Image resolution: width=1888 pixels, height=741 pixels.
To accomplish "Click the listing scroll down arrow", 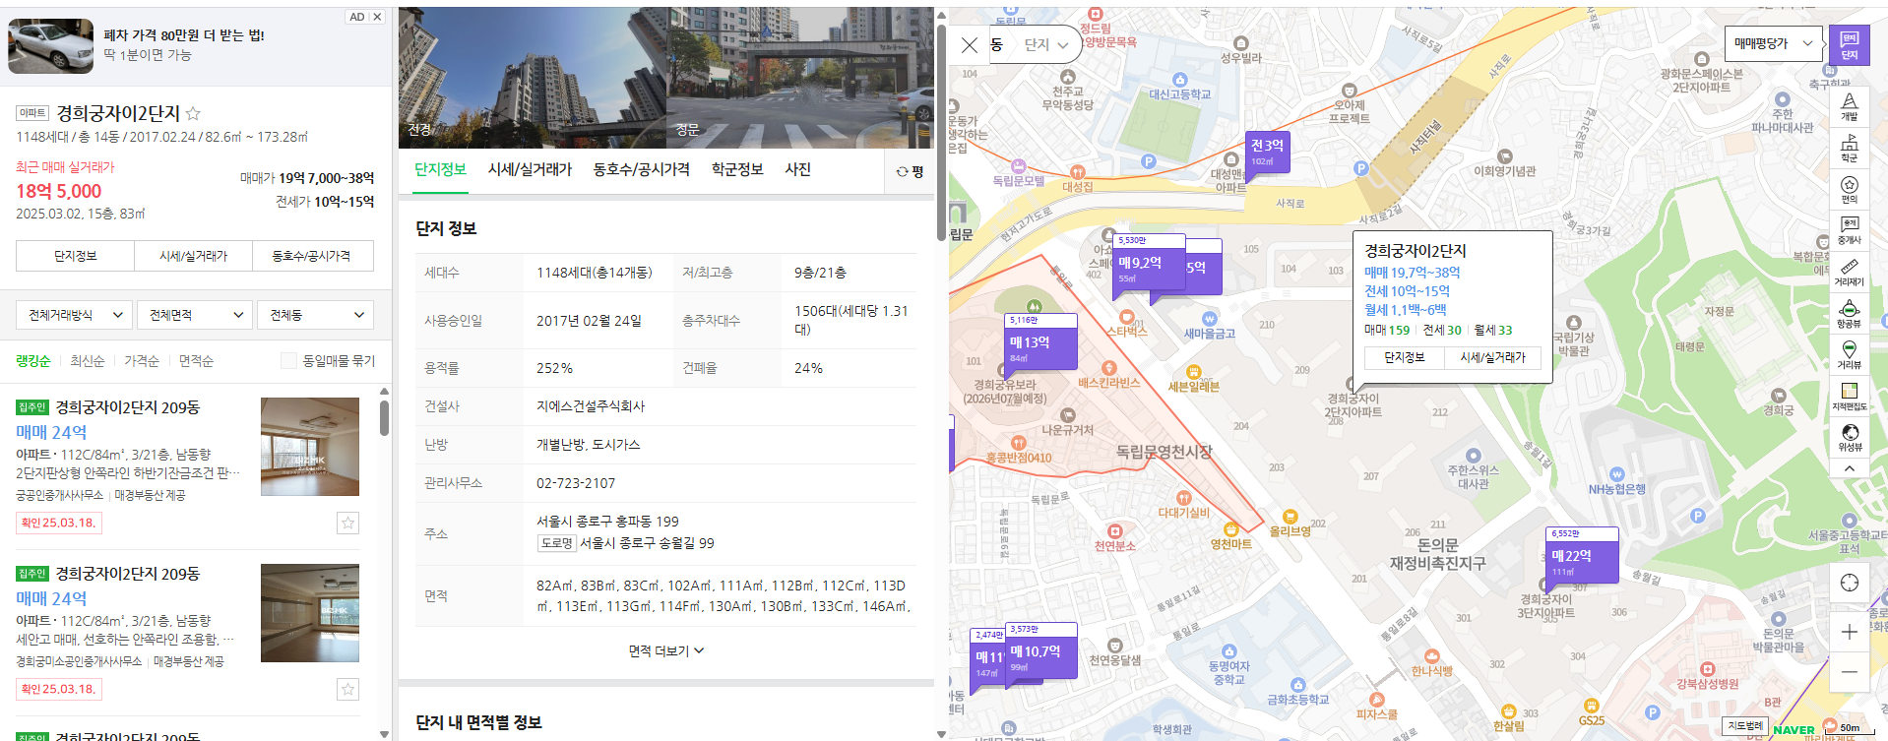I will click(384, 734).
